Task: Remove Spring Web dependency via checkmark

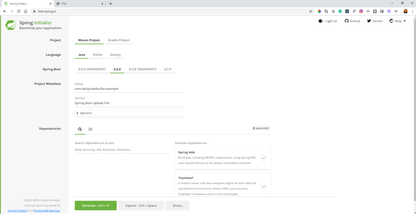Action: (x=264, y=158)
